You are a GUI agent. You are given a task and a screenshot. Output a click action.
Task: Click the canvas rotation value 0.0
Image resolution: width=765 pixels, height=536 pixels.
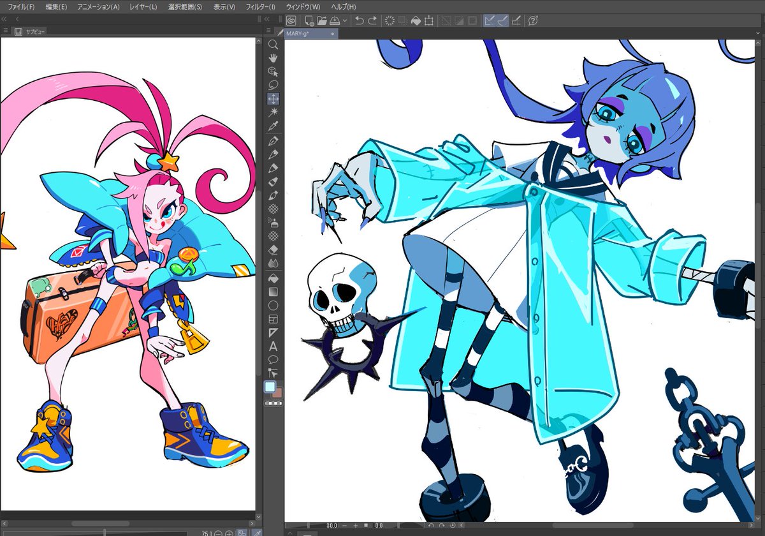[378, 526]
